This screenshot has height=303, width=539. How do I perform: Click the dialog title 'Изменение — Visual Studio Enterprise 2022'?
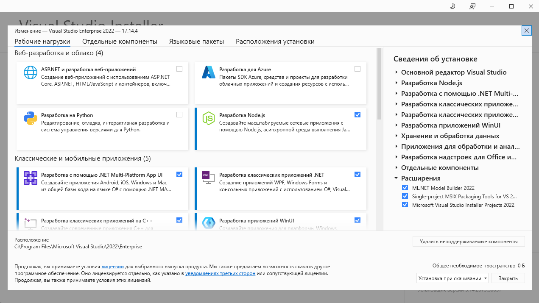[x=76, y=31]
